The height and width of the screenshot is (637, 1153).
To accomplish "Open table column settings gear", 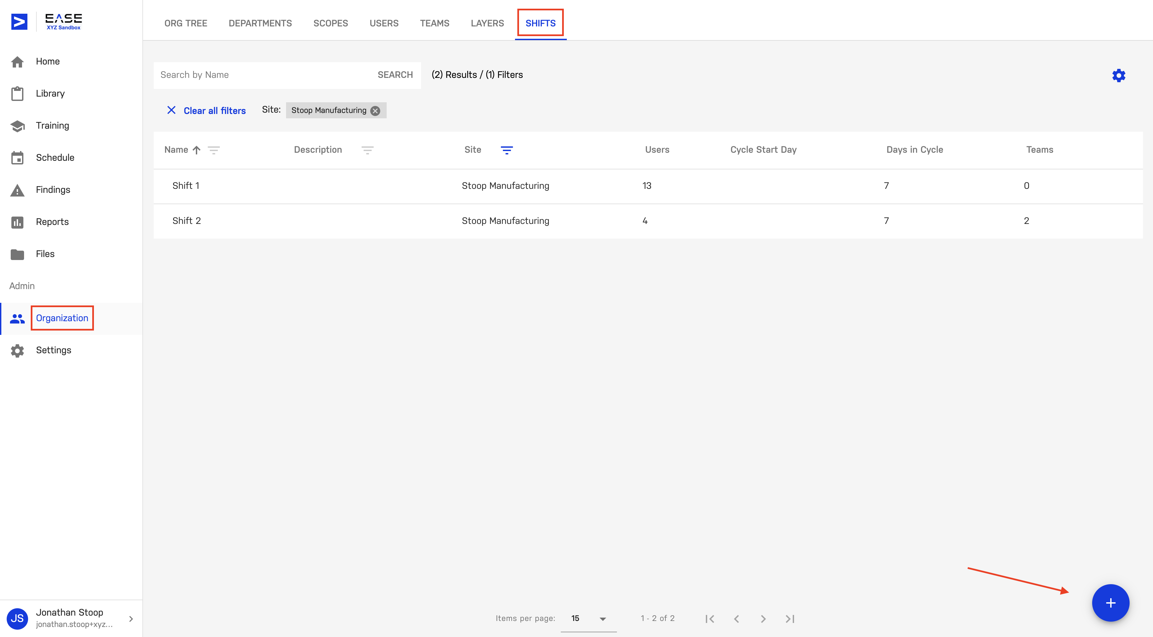I will [1119, 75].
